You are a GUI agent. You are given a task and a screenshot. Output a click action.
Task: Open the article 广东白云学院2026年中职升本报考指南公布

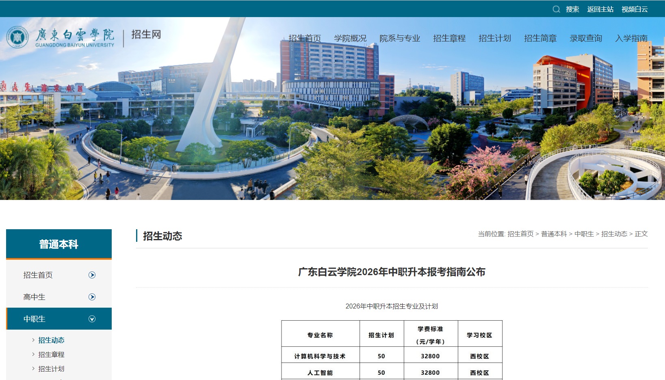pos(391,272)
